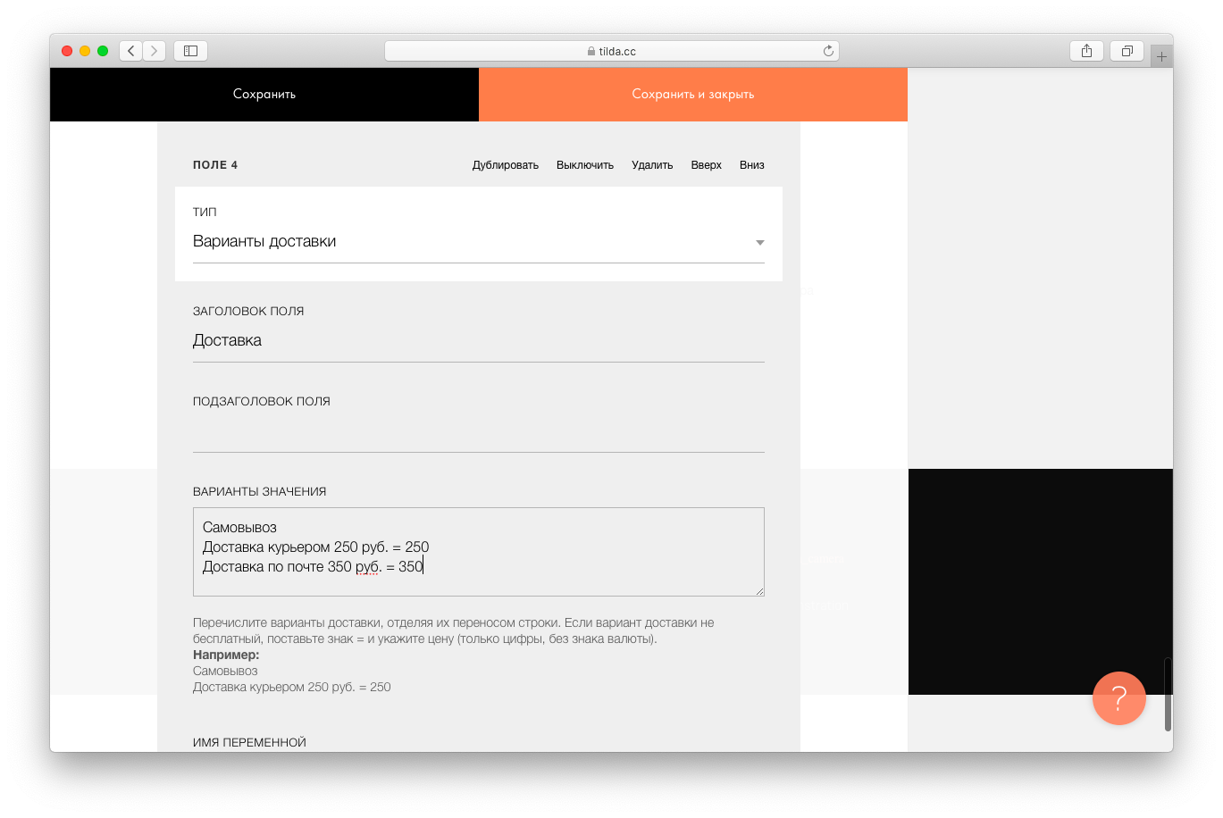Click the tilda.cc address bar
Image resolution: width=1223 pixels, height=818 pixels.
(611, 51)
